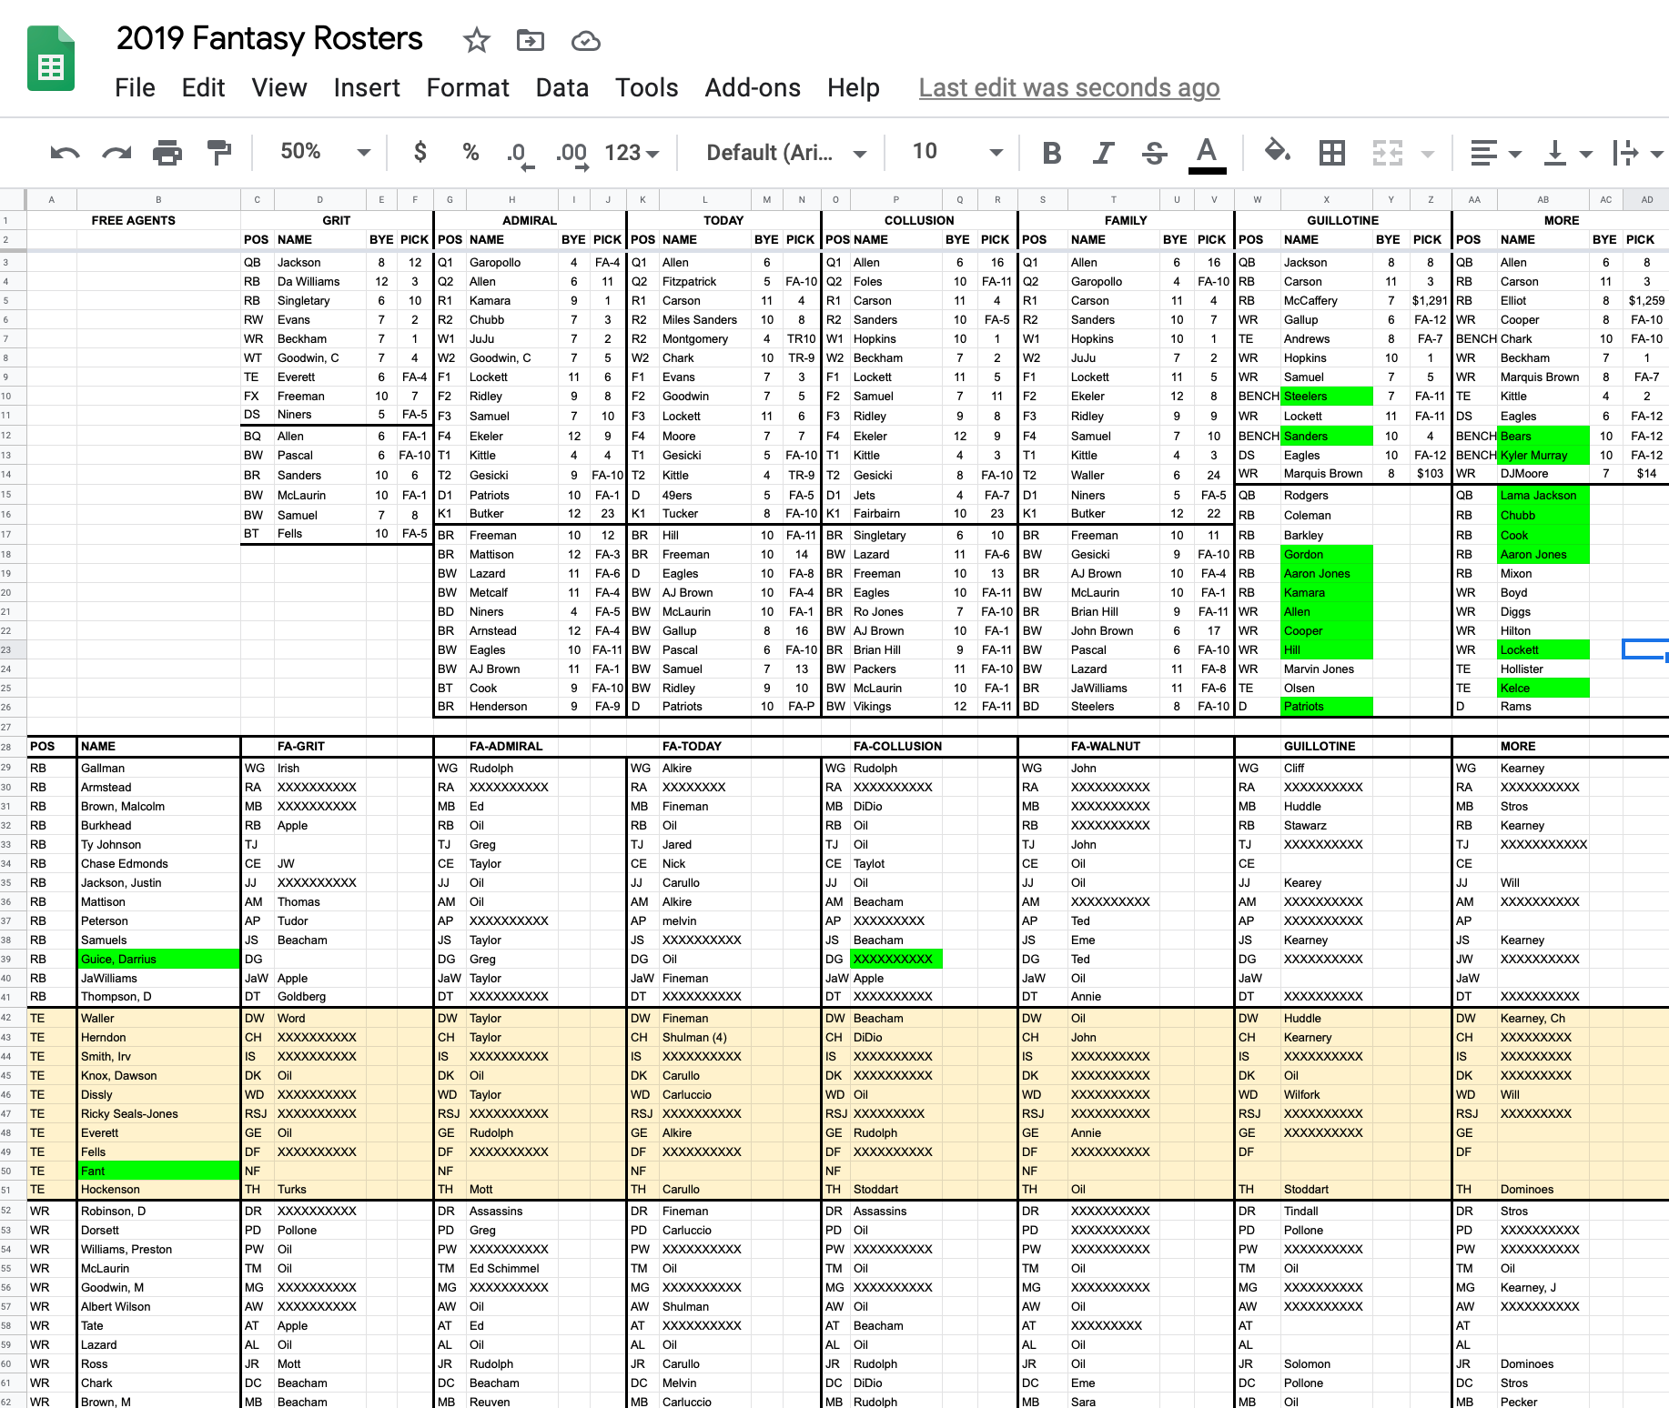Screen dimensions: 1669x1408
Task: Open the Help menu
Action: coord(853,87)
